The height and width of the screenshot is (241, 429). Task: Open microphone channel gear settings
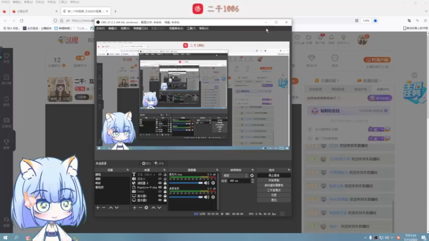pyautogui.click(x=213, y=183)
